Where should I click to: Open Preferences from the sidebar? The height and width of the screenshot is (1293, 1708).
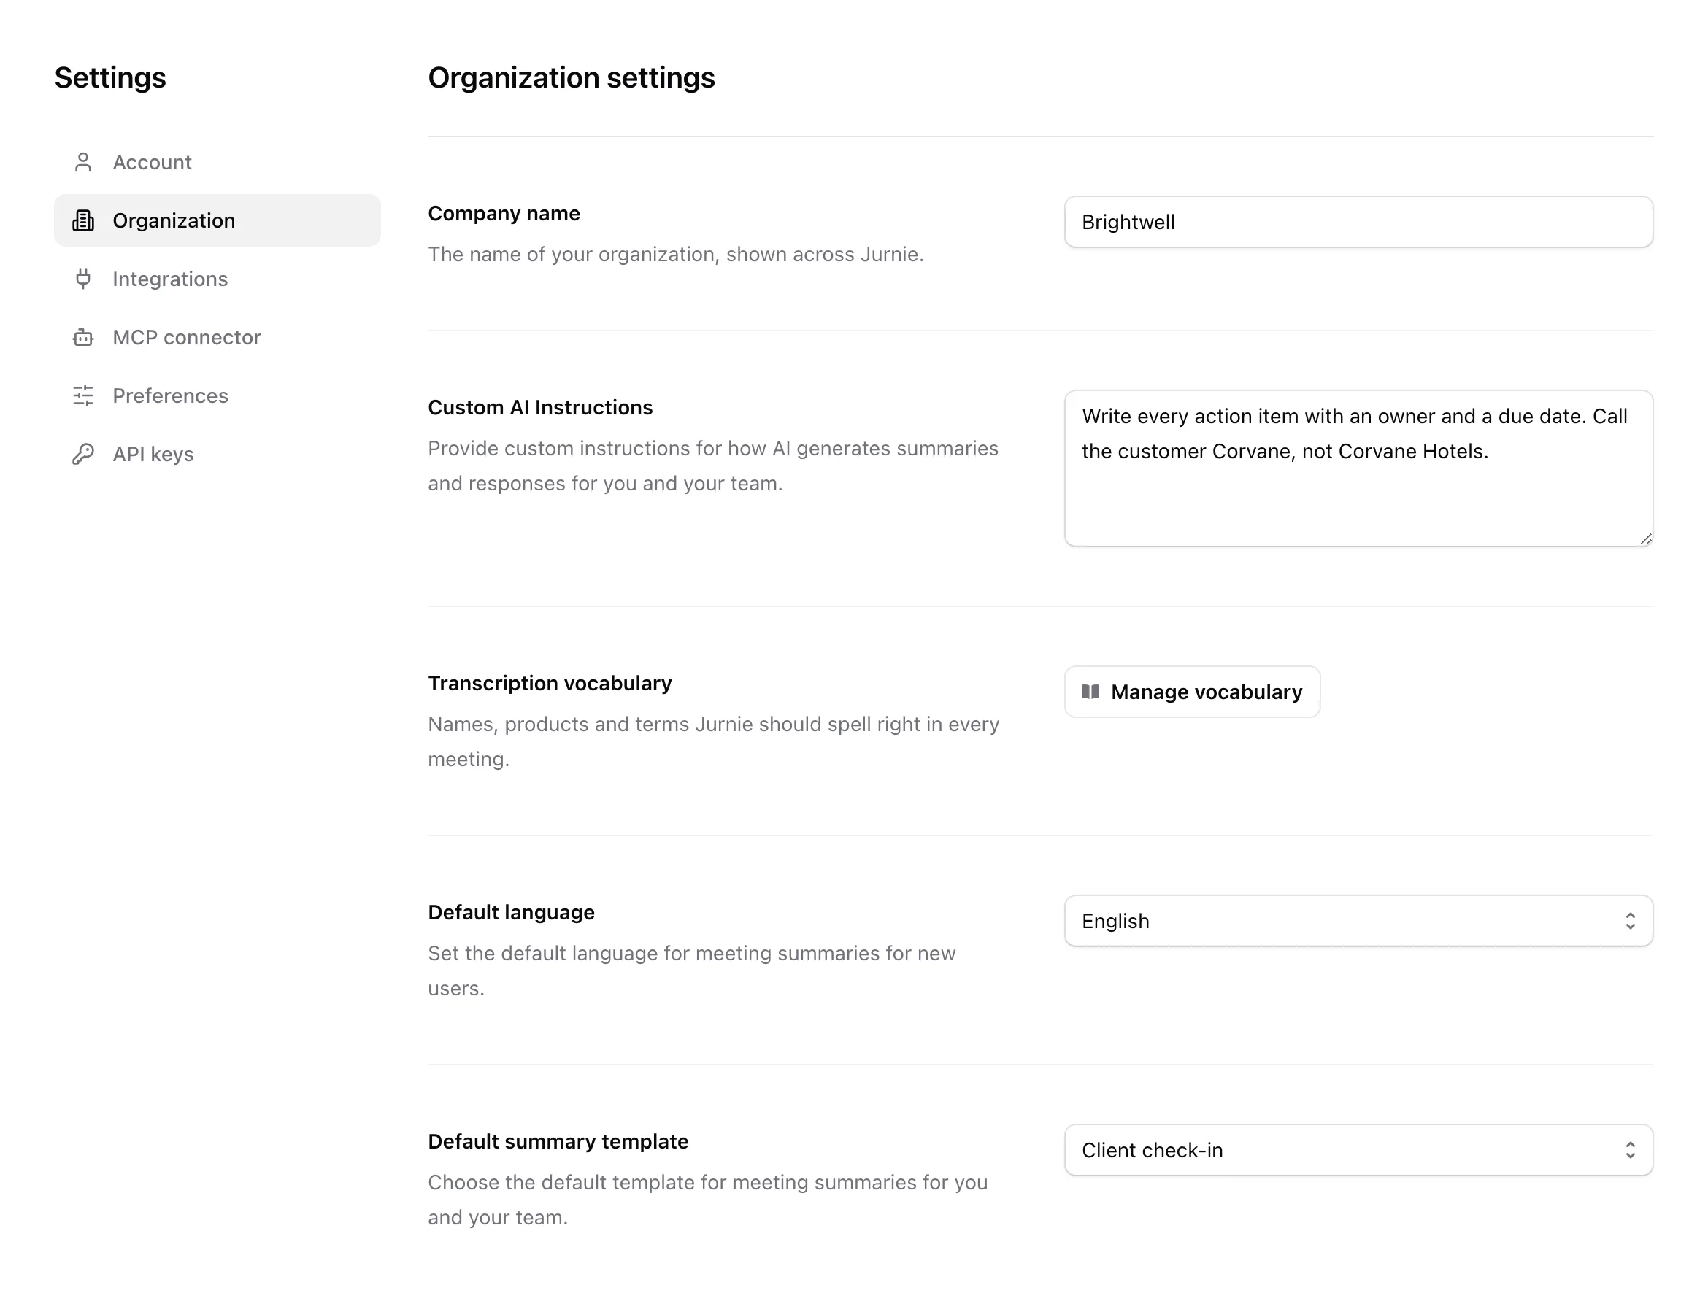[x=217, y=395]
